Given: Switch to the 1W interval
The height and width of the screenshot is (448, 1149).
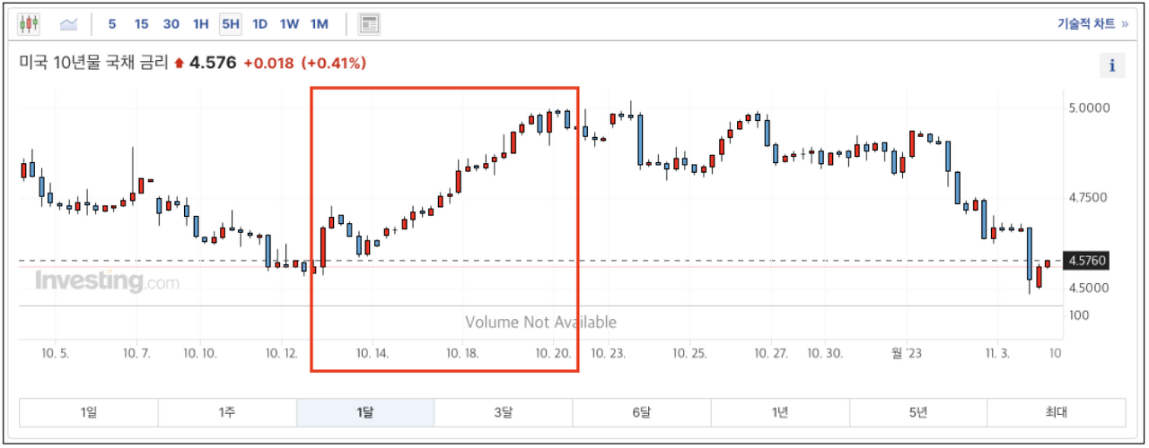Looking at the screenshot, I should coord(289,24).
